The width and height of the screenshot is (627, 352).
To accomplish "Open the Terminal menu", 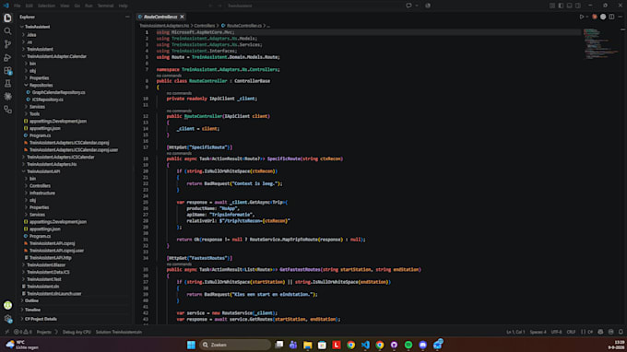I will pos(105,6).
